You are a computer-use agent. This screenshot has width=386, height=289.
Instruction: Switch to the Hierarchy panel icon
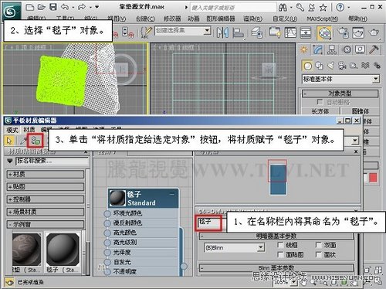332,49
